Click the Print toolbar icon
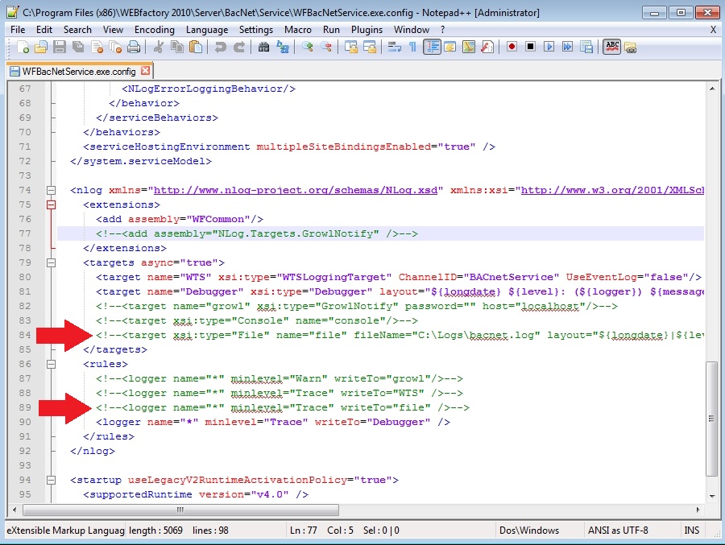The width and height of the screenshot is (725, 545). click(132, 47)
